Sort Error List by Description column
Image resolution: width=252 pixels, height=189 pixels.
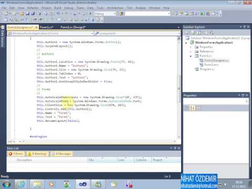47,160
